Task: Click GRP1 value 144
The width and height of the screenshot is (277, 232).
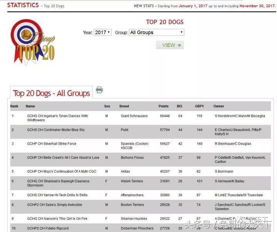Action: (x=199, y=130)
